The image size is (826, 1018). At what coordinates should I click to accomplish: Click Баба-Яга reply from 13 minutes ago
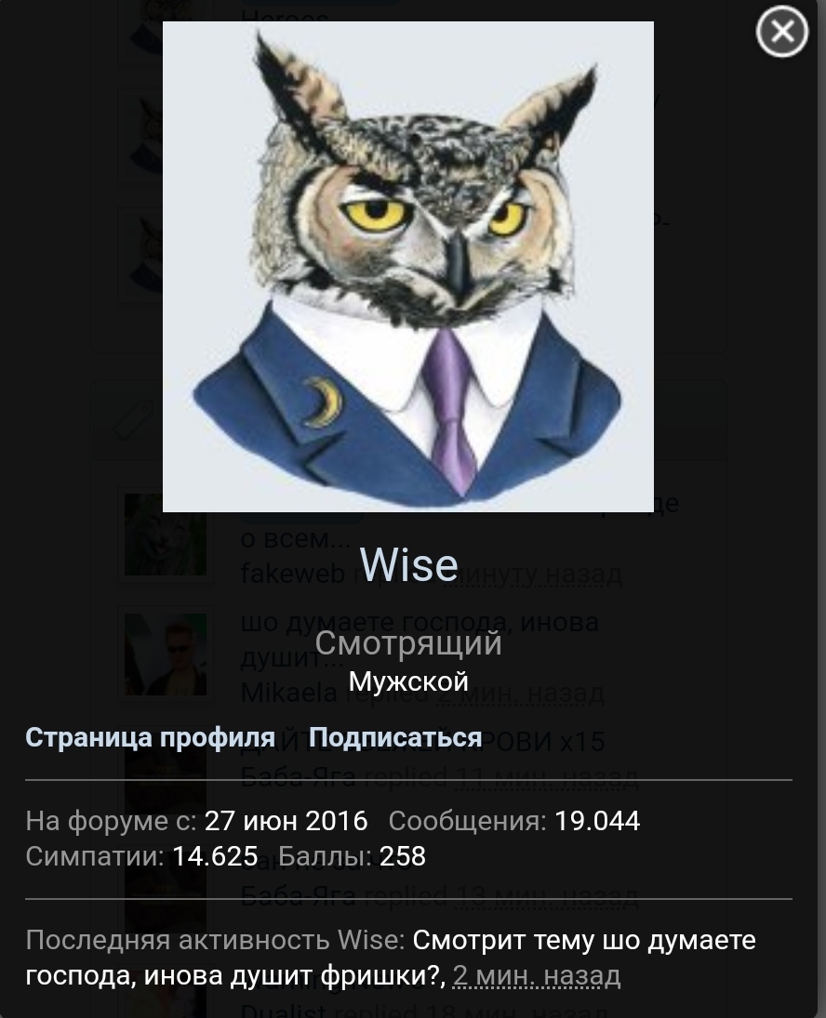coord(298,896)
